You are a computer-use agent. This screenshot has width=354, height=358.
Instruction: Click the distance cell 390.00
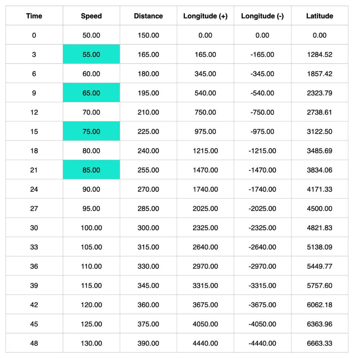[x=148, y=343]
